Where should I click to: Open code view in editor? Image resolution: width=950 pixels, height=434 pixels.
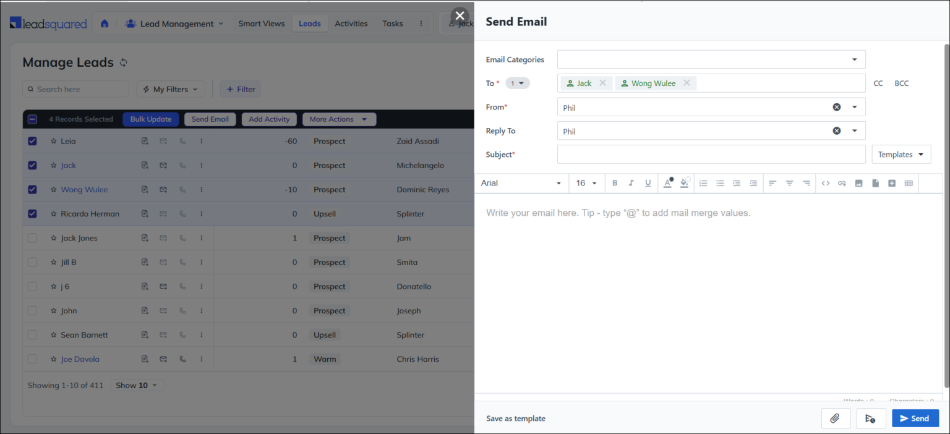point(826,183)
